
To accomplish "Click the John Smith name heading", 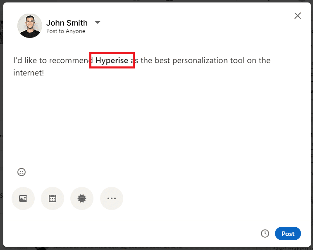I will [x=67, y=23].
